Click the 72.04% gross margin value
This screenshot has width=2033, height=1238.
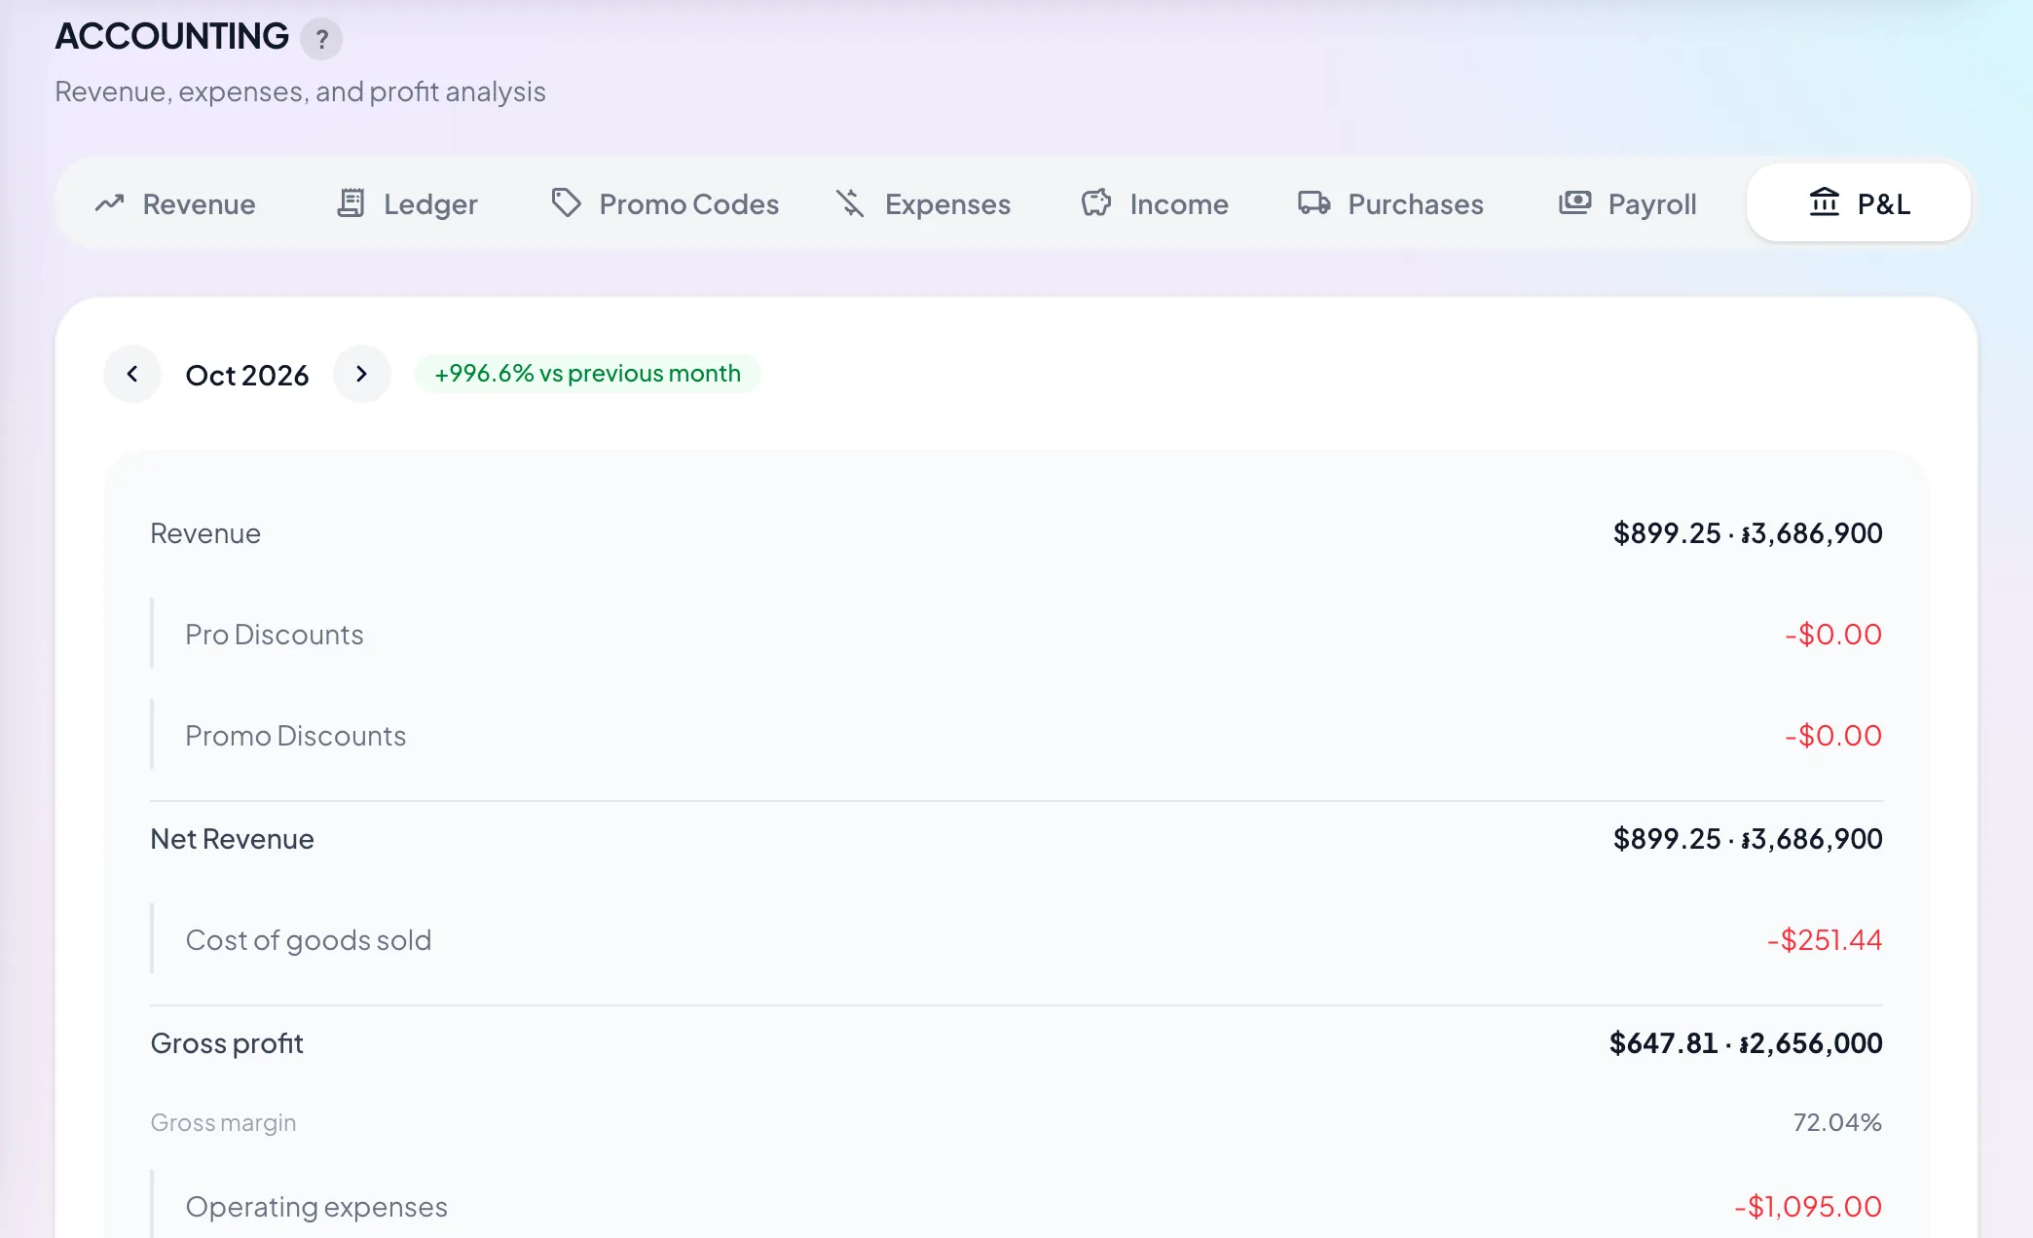coord(1837,1122)
